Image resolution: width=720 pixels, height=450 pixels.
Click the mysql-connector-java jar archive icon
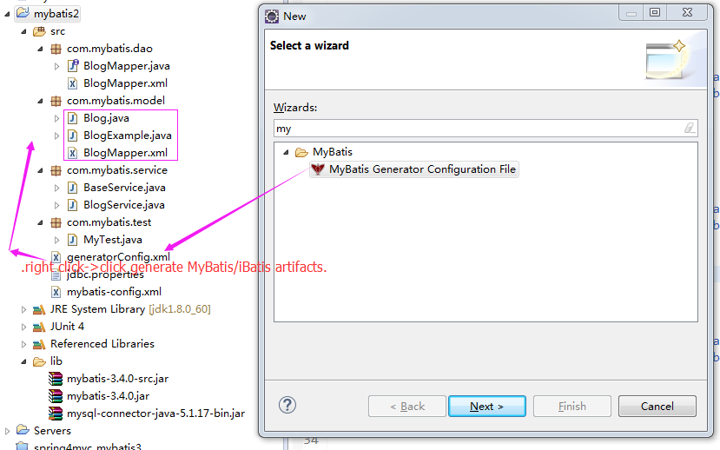click(x=56, y=414)
